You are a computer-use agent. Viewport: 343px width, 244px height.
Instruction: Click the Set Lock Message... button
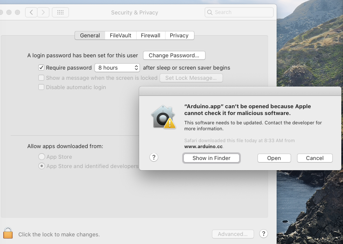pyautogui.click(x=191, y=78)
